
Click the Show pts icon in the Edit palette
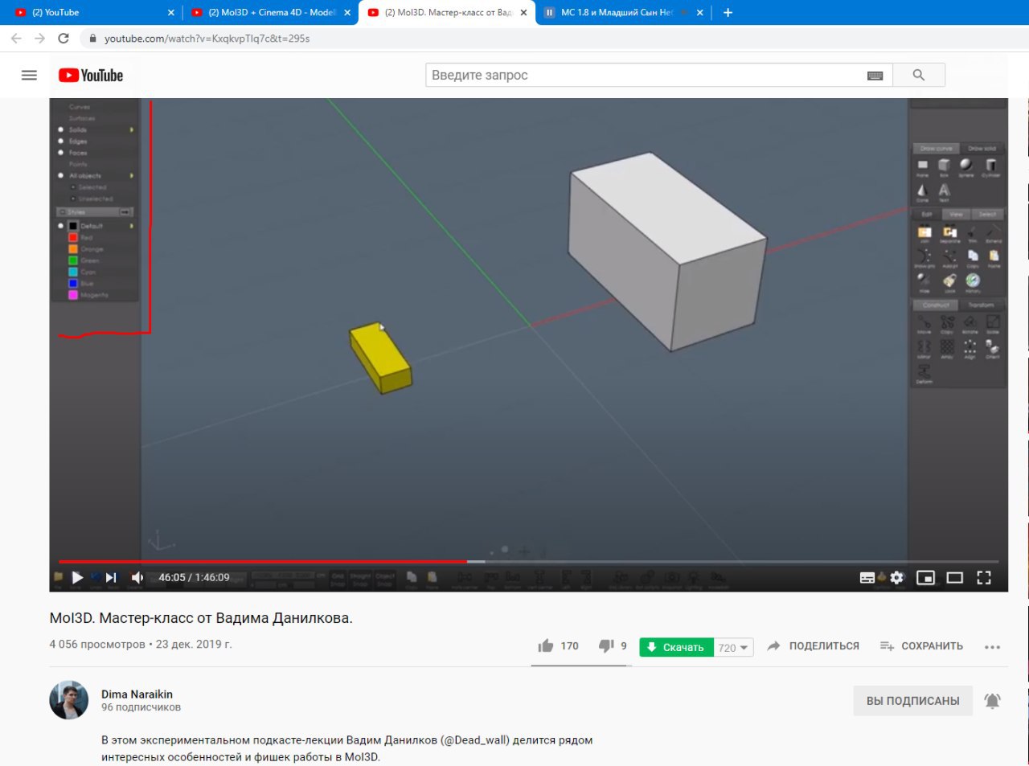(x=924, y=258)
